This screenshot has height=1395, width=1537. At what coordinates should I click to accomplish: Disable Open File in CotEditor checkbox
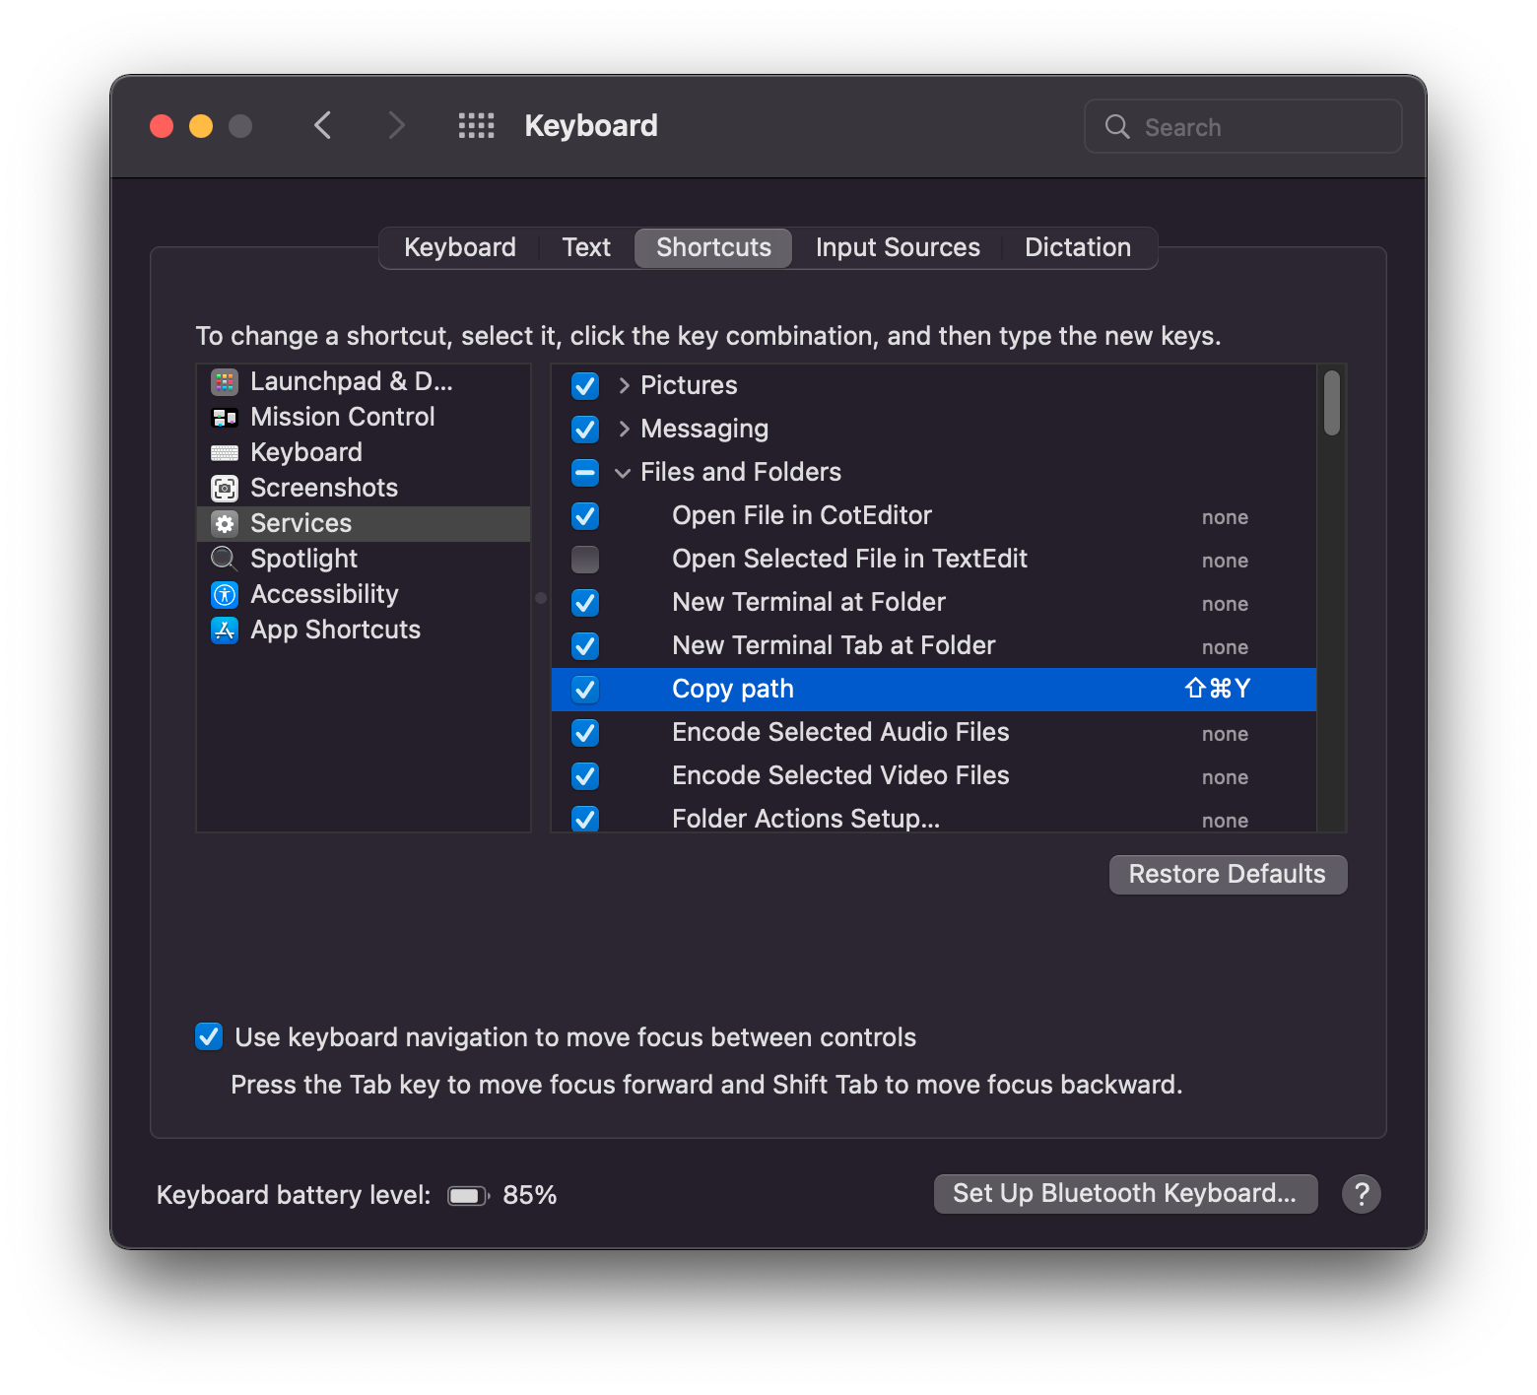[585, 516]
